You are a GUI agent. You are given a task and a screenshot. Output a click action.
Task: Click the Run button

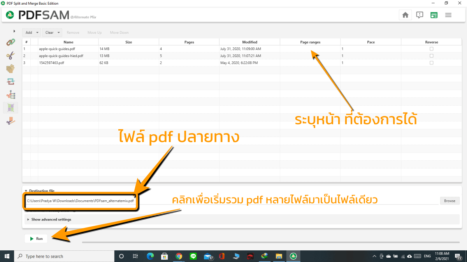[36, 239]
